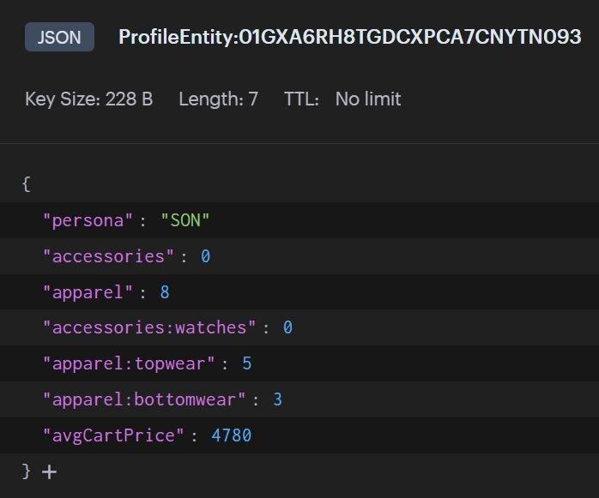Select the "apparel:bottomwear" key
This screenshot has width=599, height=498.
click(144, 399)
